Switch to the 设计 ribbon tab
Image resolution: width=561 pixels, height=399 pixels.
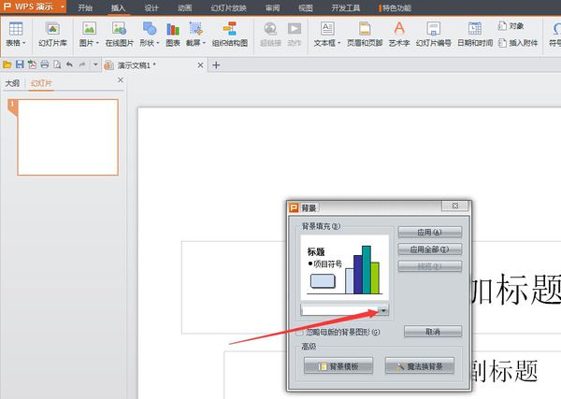point(151,7)
